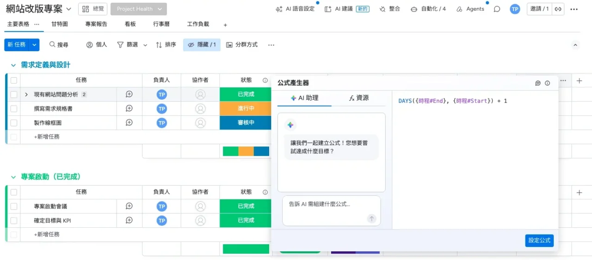This screenshot has height=260, width=592.
Task: Open info icon in 公式產生器 header
Action: 548,83
